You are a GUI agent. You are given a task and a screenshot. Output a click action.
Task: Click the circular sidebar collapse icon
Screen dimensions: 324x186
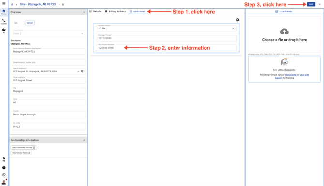[x=4, y=174]
